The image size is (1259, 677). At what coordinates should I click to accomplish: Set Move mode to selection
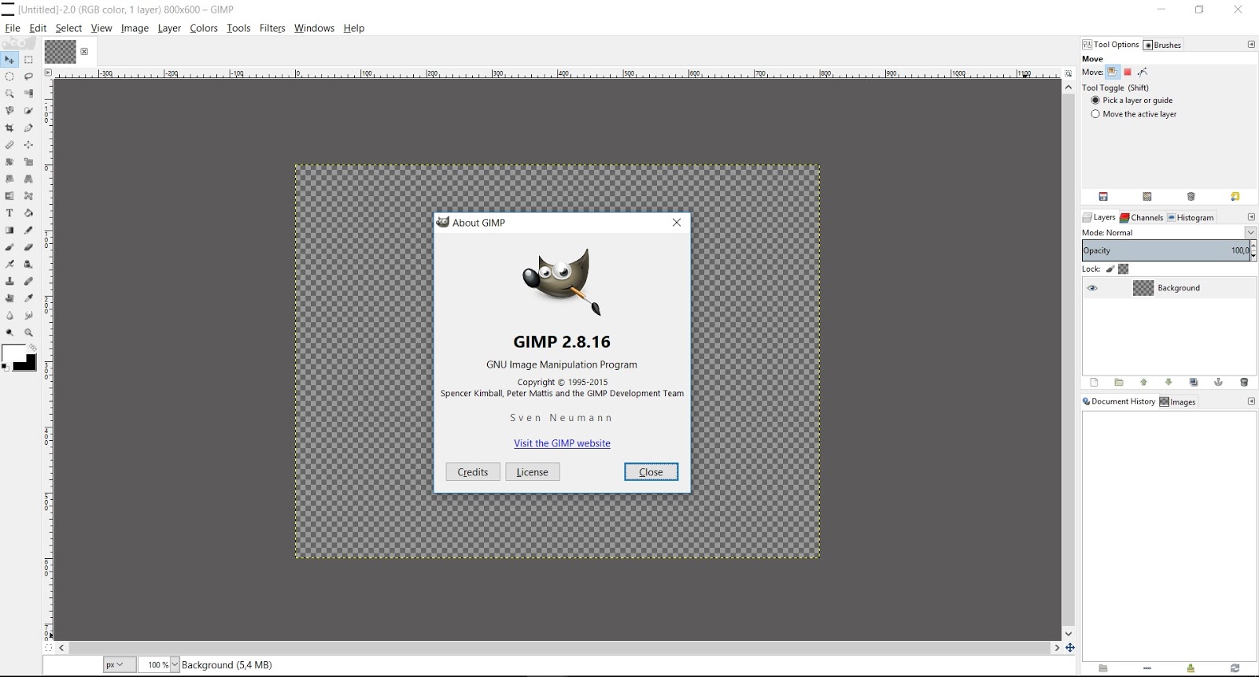(1128, 72)
